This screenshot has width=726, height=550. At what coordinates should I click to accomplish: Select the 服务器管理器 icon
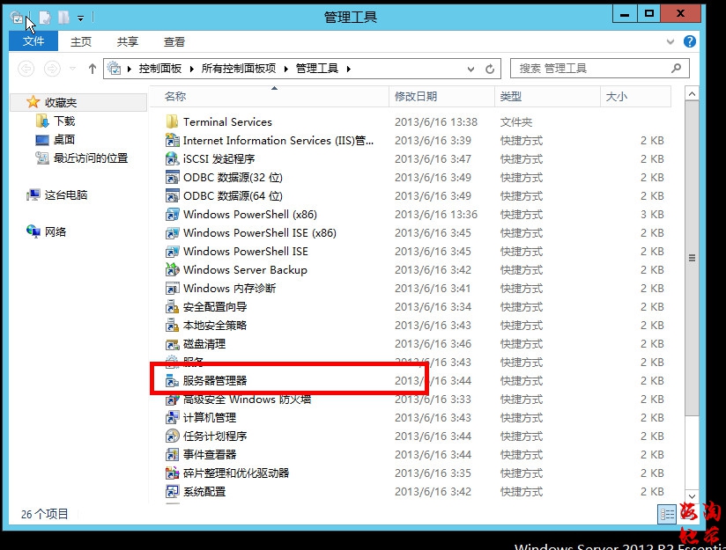click(x=172, y=381)
